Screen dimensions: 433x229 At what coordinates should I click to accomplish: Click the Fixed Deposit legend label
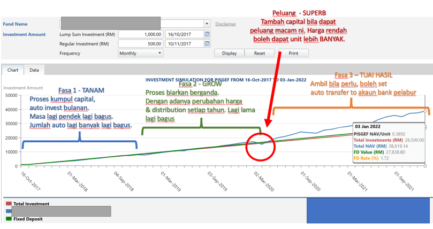[27, 218]
